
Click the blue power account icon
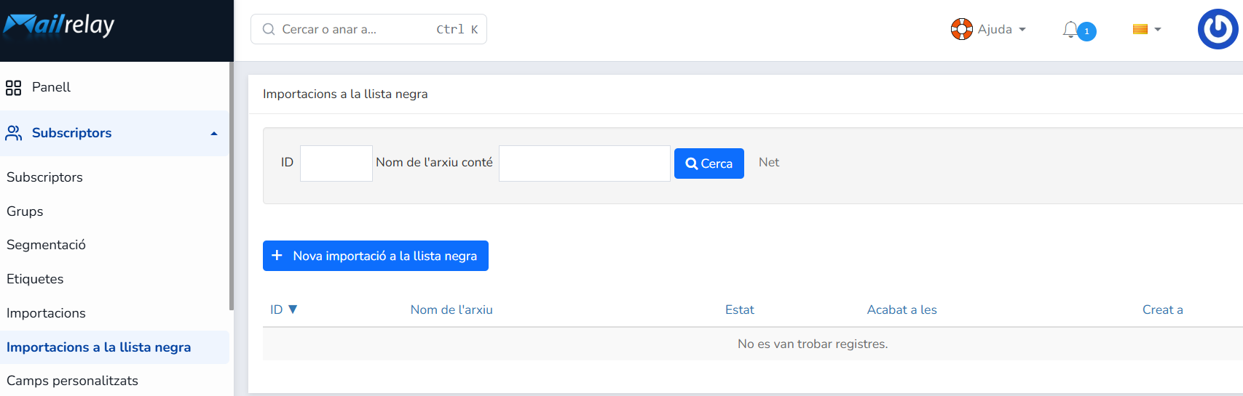[x=1218, y=29]
